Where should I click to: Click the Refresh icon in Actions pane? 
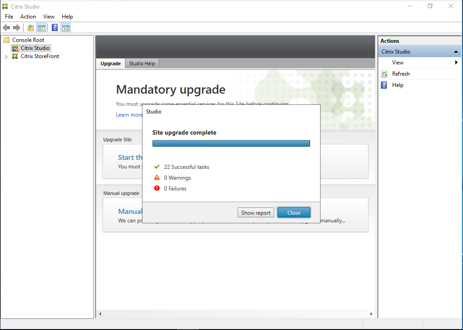pyautogui.click(x=384, y=74)
